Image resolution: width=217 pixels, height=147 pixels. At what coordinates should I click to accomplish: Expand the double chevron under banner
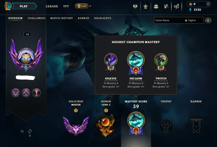(22, 131)
